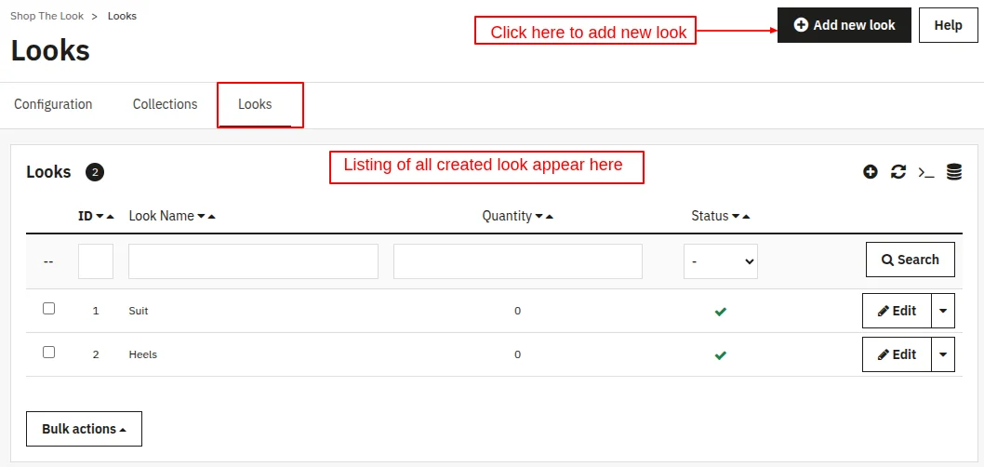Open the Bulk actions menu
Image resolution: width=984 pixels, height=467 pixels.
tap(84, 429)
